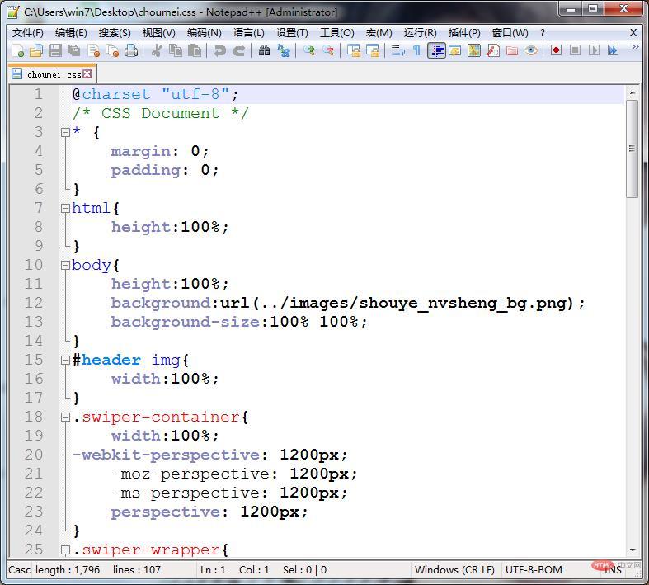Open the document map icon
The image size is (649, 585).
[x=474, y=50]
